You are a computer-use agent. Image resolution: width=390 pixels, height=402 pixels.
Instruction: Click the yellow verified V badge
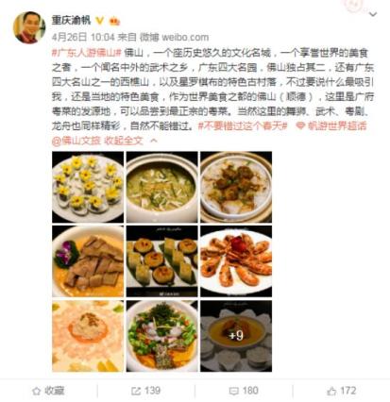(x=99, y=21)
